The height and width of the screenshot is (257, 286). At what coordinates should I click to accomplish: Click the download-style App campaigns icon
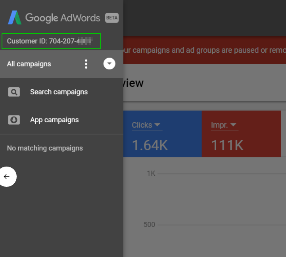tap(14, 120)
